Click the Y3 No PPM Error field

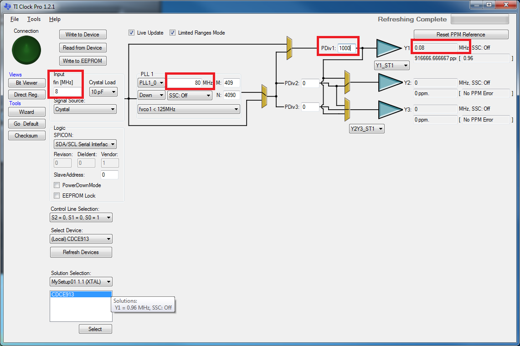485,120
